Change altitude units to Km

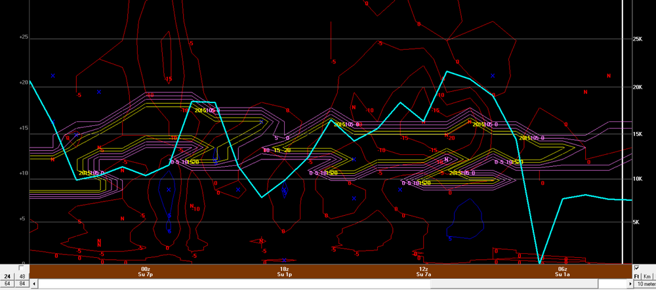648,276
